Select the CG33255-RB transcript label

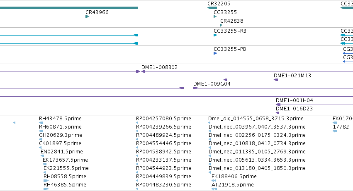tap(230, 31)
